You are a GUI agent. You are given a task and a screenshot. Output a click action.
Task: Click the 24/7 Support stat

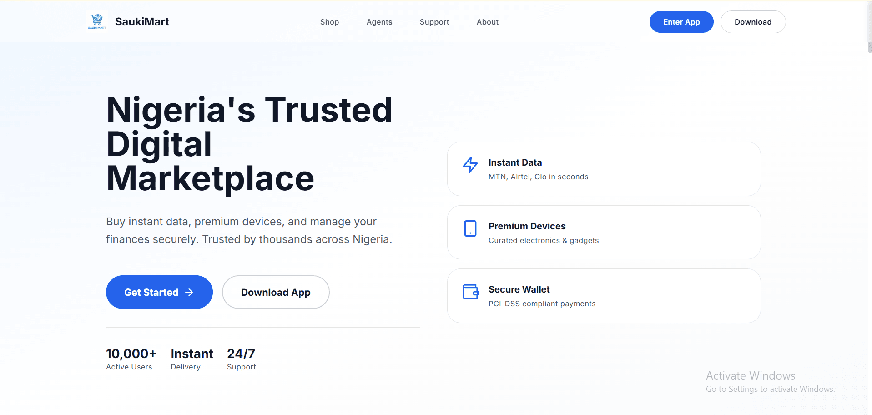(241, 359)
